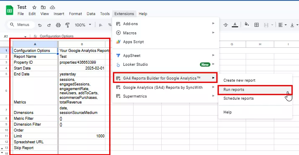The image size is (299, 155).
Task: Click the formula bar text
Action: 57,36
